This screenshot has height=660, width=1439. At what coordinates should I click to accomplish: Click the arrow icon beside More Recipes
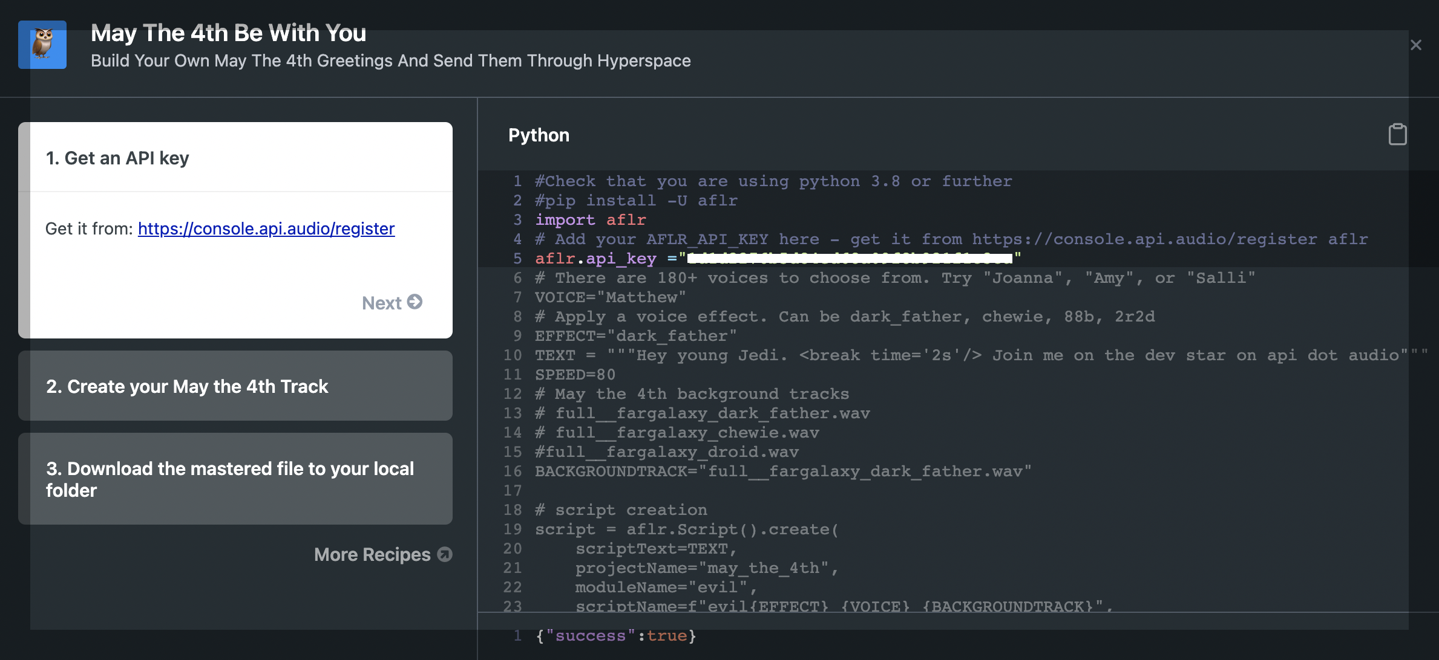click(x=445, y=554)
